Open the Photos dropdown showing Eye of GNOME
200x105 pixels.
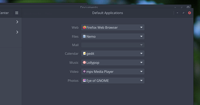tap(113, 80)
